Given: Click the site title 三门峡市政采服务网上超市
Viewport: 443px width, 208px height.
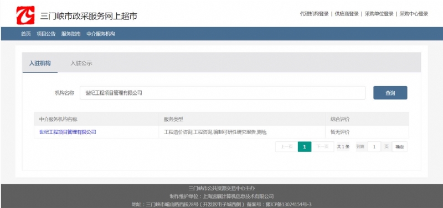Looking at the screenshot, I should pos(89,16).
